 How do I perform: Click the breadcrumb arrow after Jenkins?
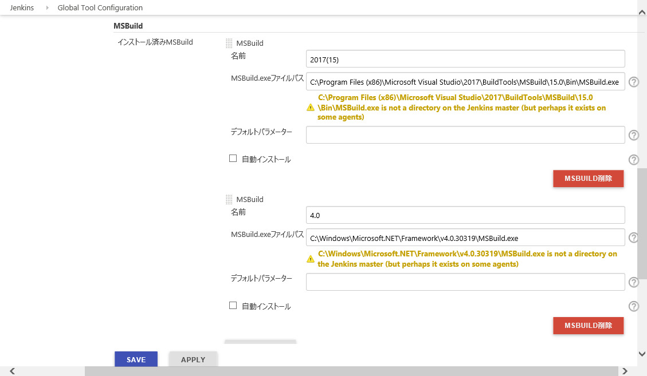point(47,7)
